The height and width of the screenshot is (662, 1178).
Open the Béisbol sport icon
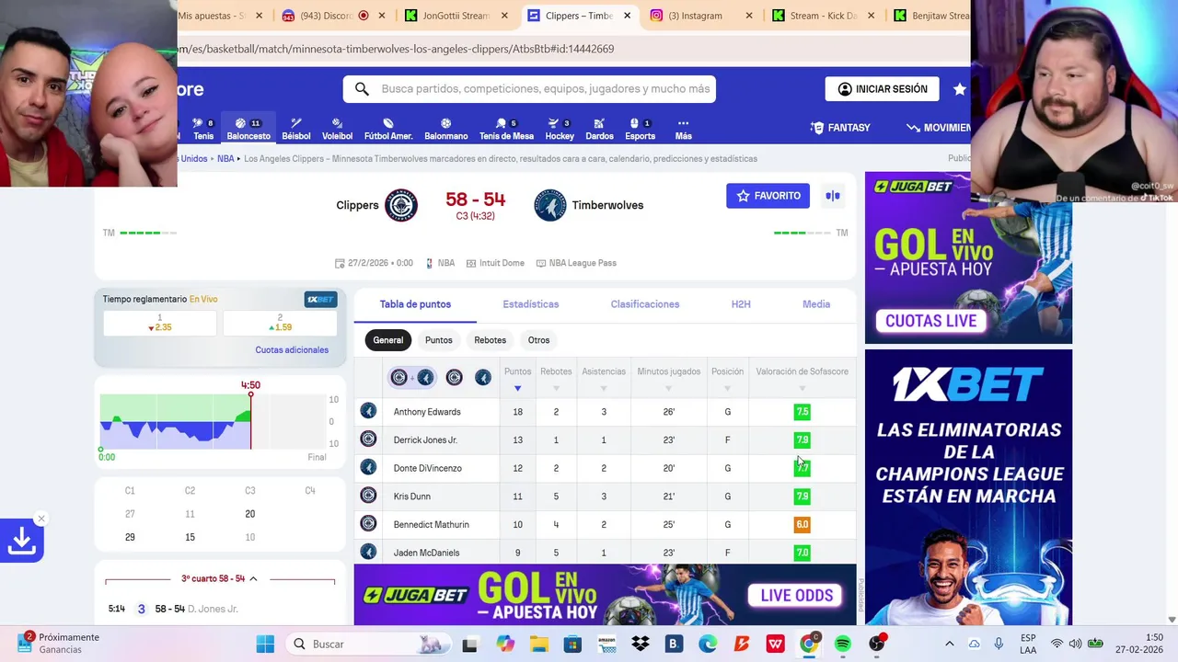tap(296, 129)
